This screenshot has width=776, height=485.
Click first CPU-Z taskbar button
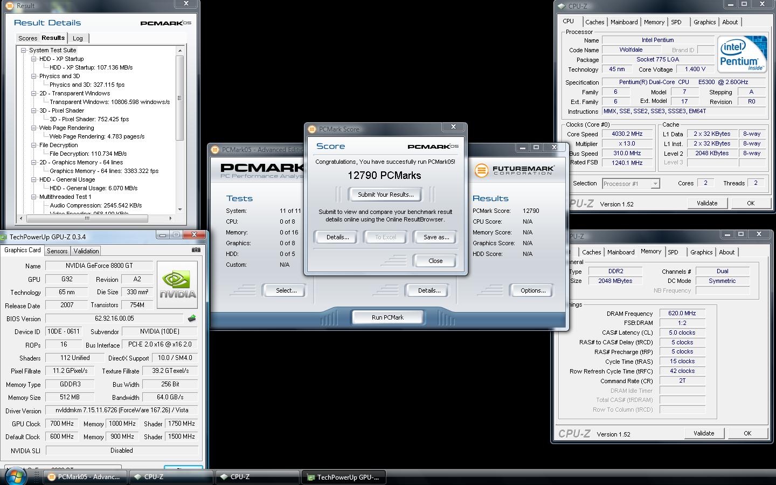tap(171, 477)
